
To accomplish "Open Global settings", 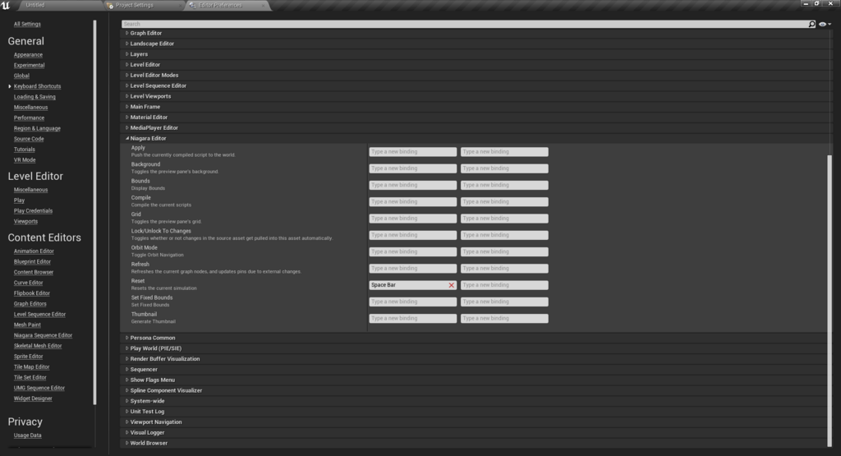I will pyautogui.click(x=21, y=76).
